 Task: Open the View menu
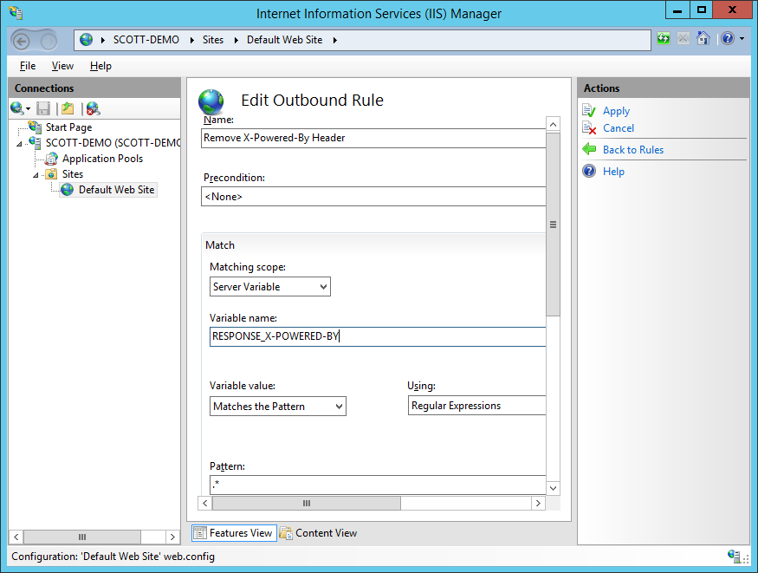[62, 66]
